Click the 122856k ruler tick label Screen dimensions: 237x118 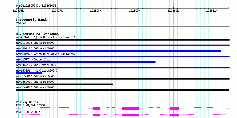pos(18,11)
